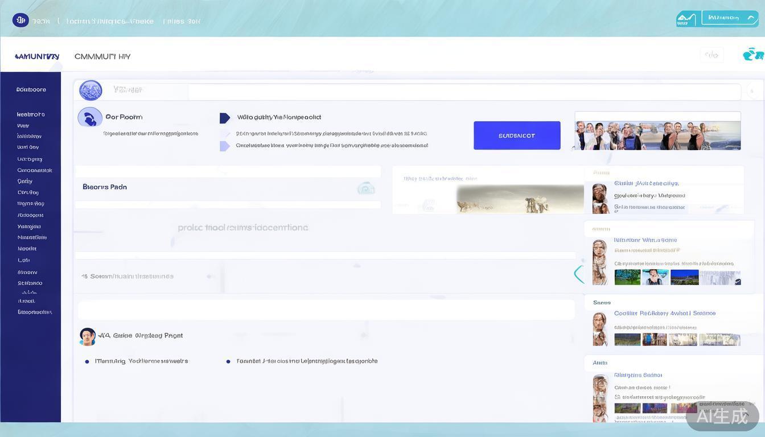Expand the 'Beorrs Padn' section row

(x=228, y=187)
